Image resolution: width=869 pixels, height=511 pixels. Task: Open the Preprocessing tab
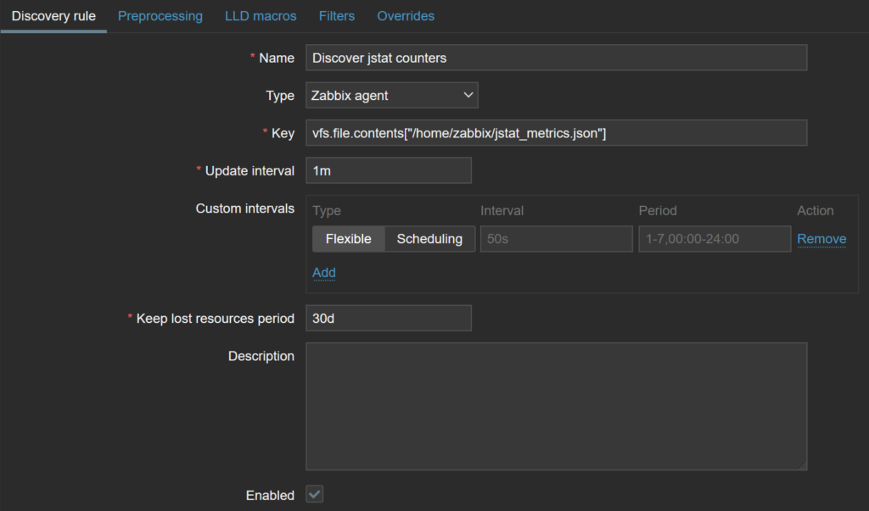[160, 16]
